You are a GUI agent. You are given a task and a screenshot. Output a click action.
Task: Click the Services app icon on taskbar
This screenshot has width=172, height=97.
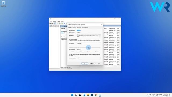click(x=100, y=95)
